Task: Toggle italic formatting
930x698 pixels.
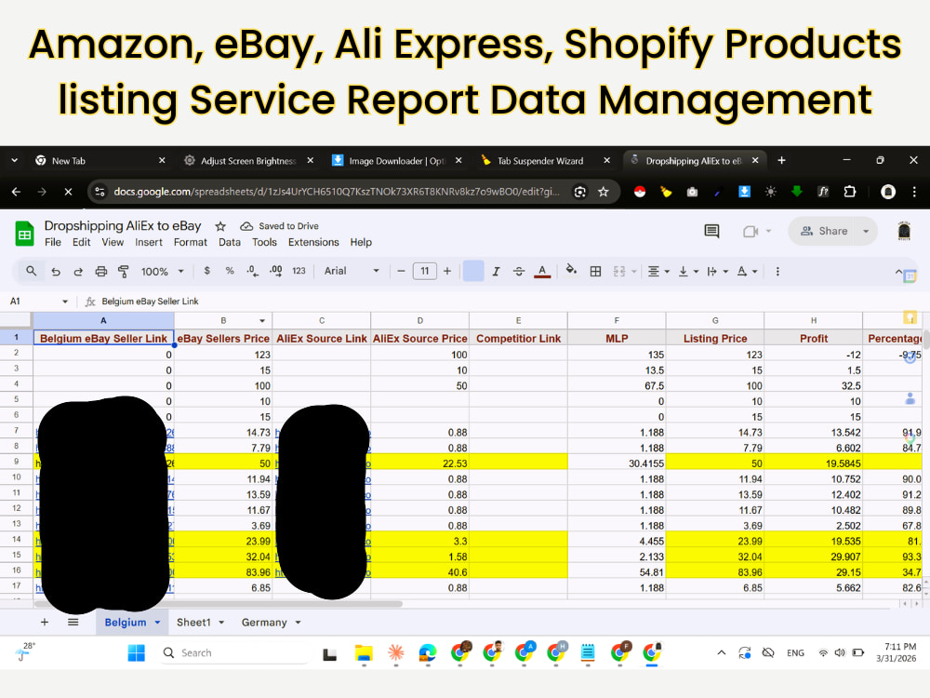Action: point(496,271)
